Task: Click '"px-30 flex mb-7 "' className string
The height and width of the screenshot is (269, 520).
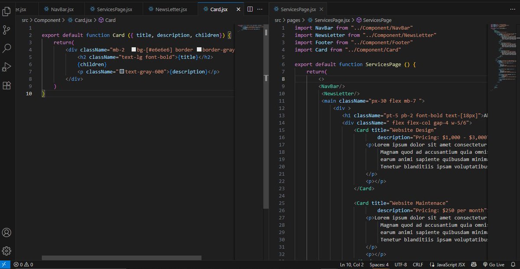Action: pos(394,101)
